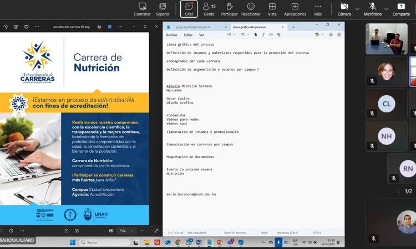Open File Explorer from taskbar

coord(147,242)
